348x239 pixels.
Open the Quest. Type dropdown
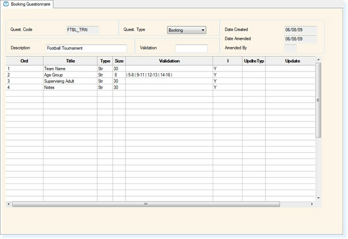click(186, 30)
